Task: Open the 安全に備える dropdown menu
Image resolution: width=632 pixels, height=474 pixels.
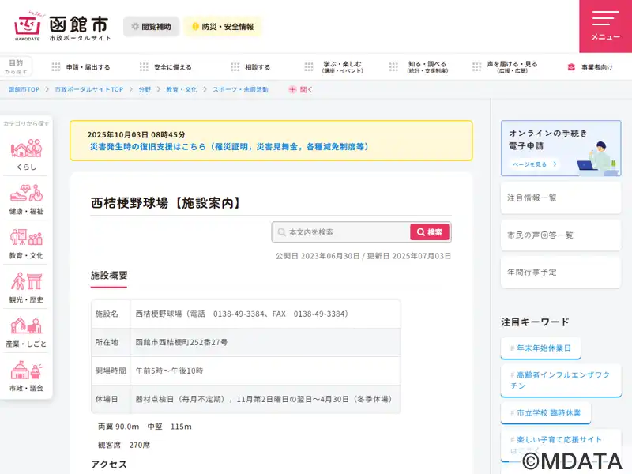Action: point(166,67)
